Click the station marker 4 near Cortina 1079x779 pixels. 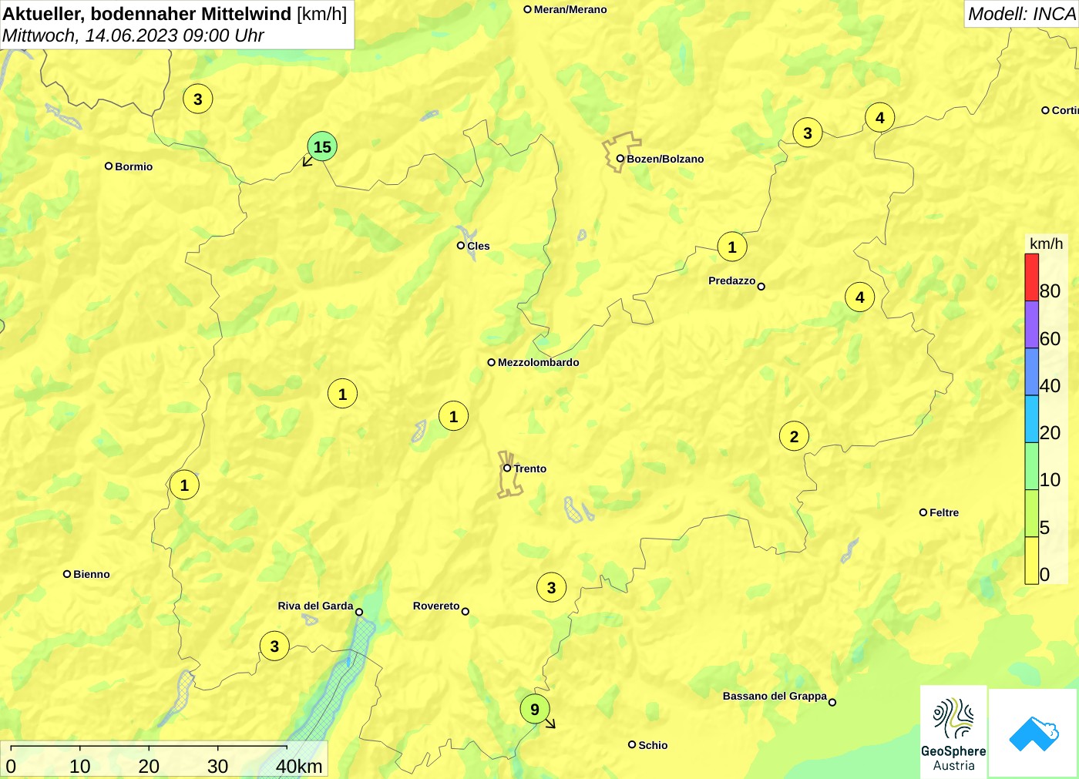[x=880, y=118]
